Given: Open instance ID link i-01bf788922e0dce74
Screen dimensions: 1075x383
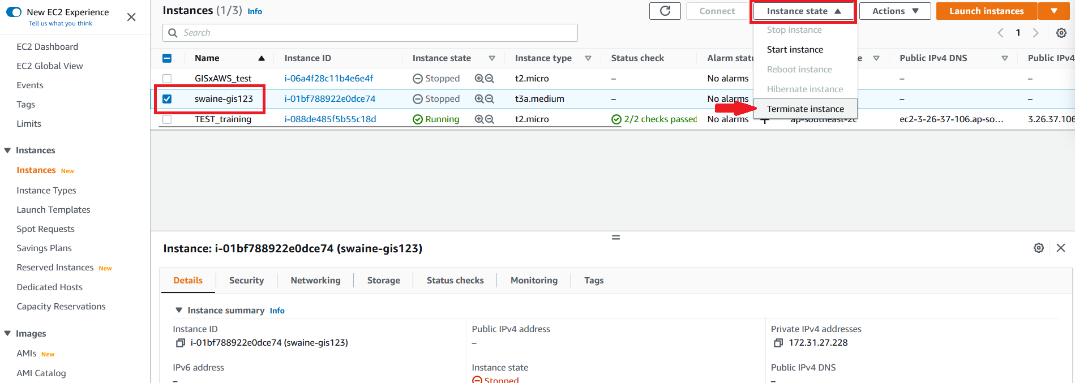Looking at the screenshot, I should (330, 99).
